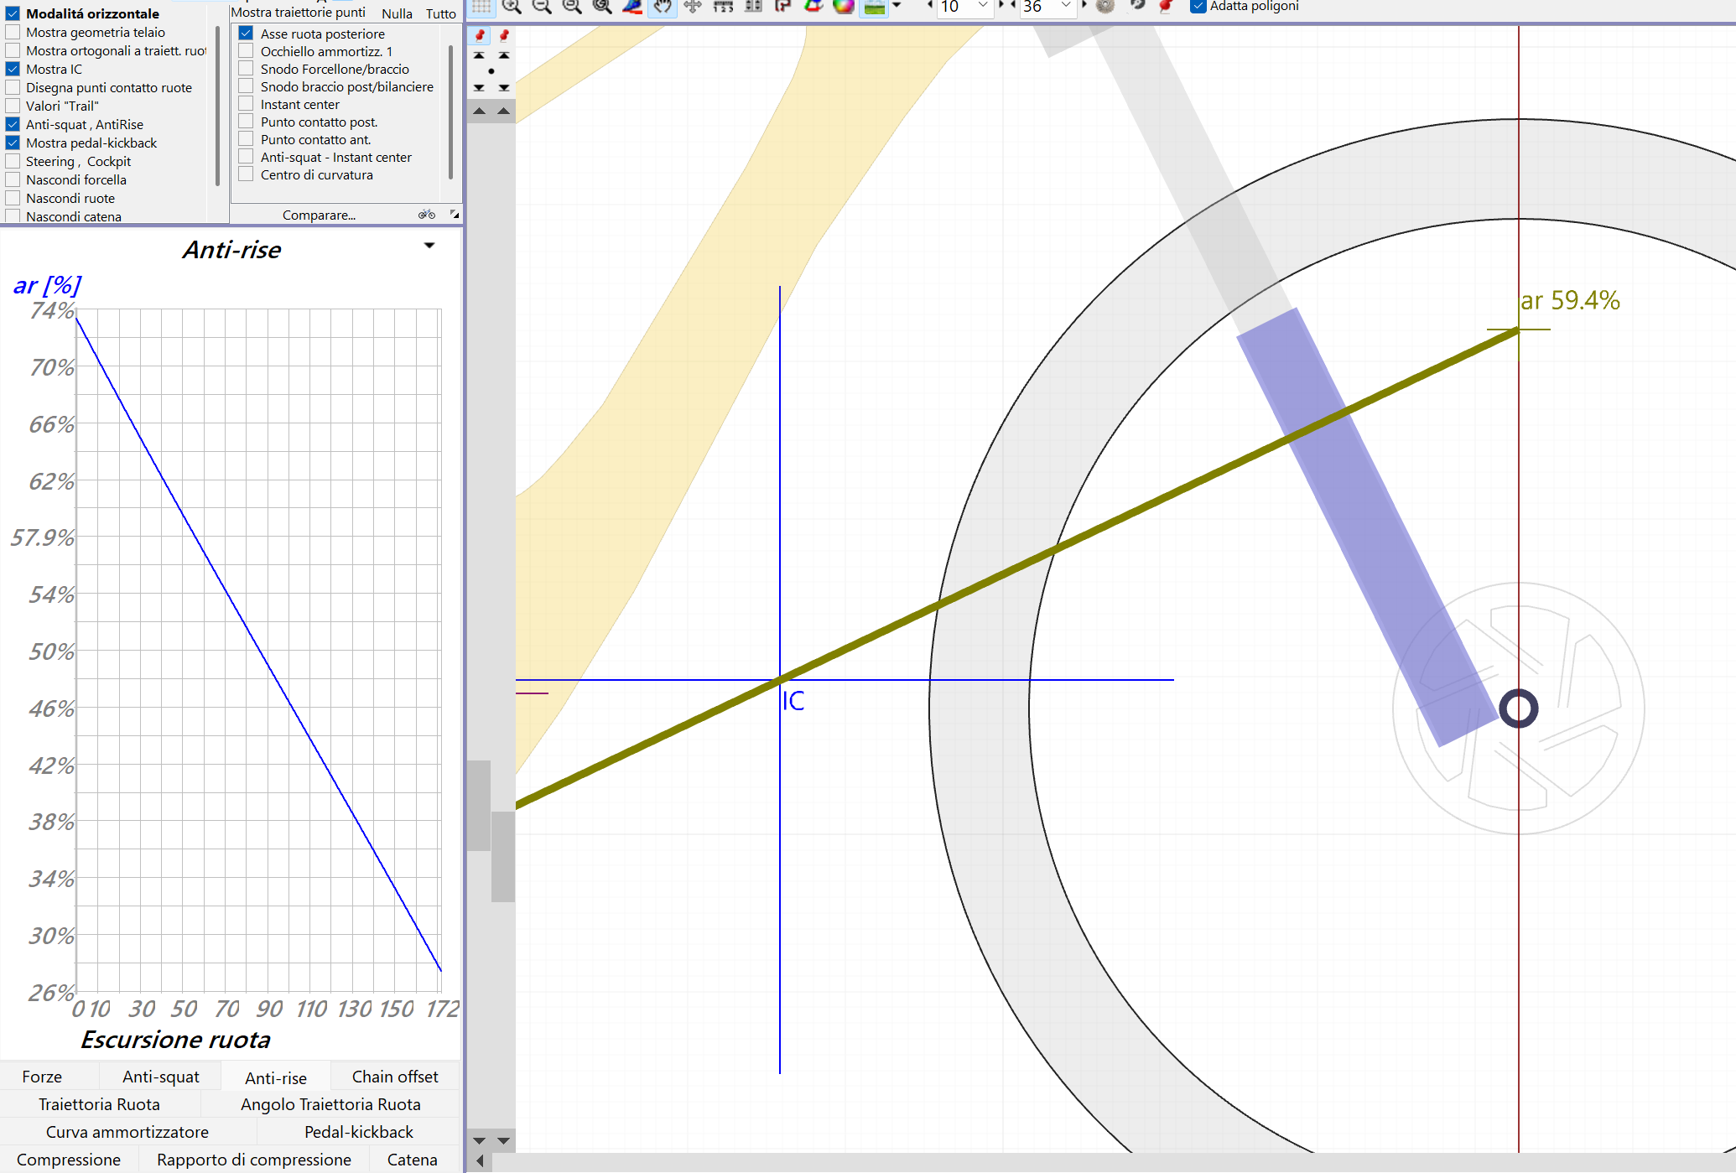Click left arrow stepper before 10 field
Image resolution: width=1736 pixels, height=1173 pixels.
tap(929, 5)
